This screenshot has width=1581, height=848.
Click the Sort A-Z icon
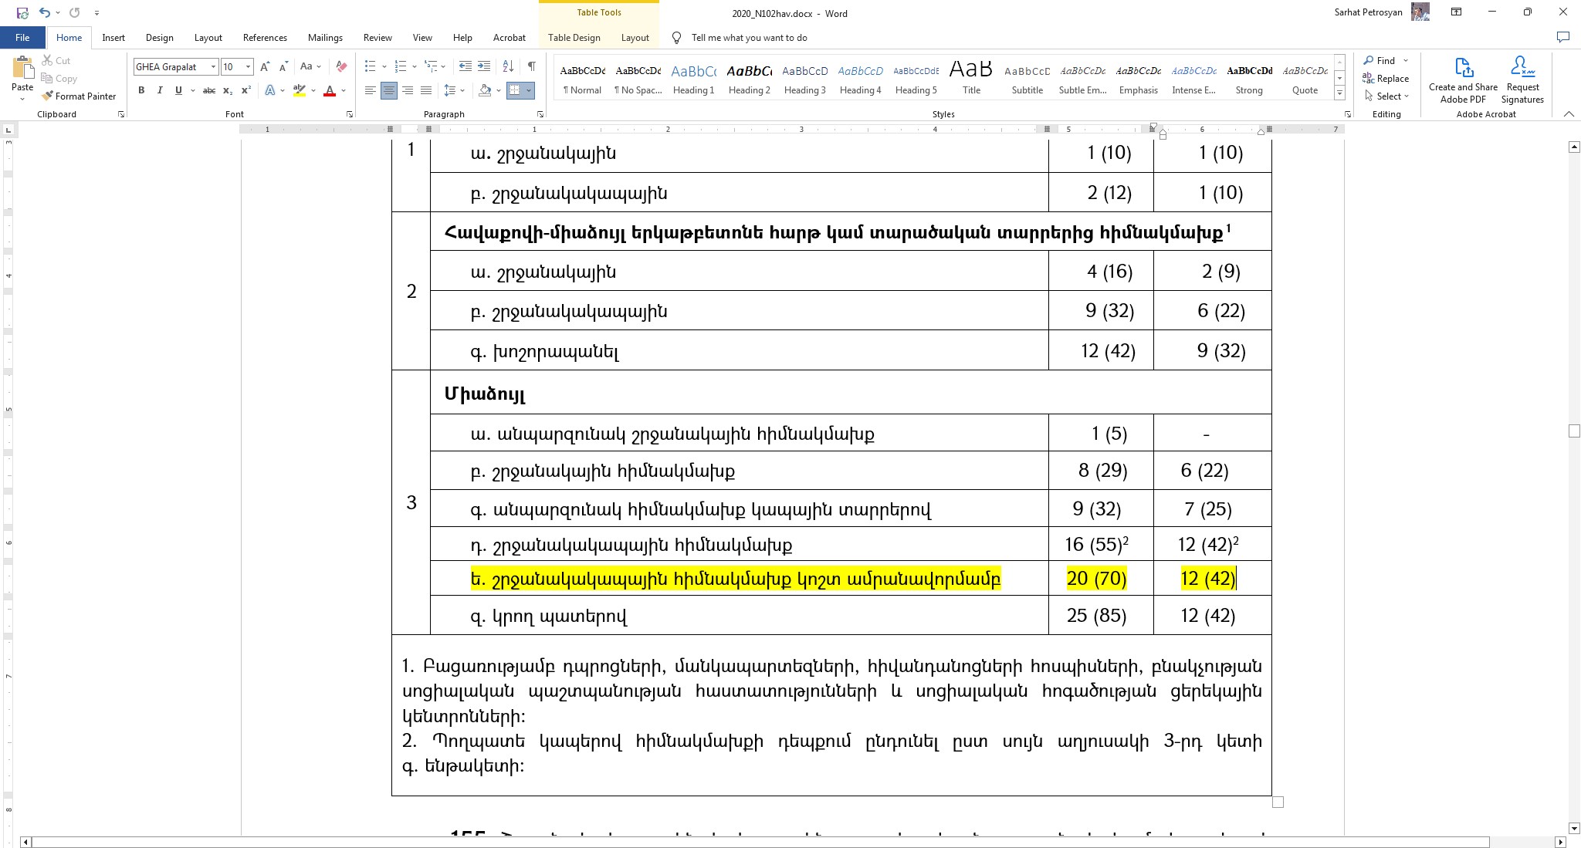pyautogui.click(x=508, y=66)
